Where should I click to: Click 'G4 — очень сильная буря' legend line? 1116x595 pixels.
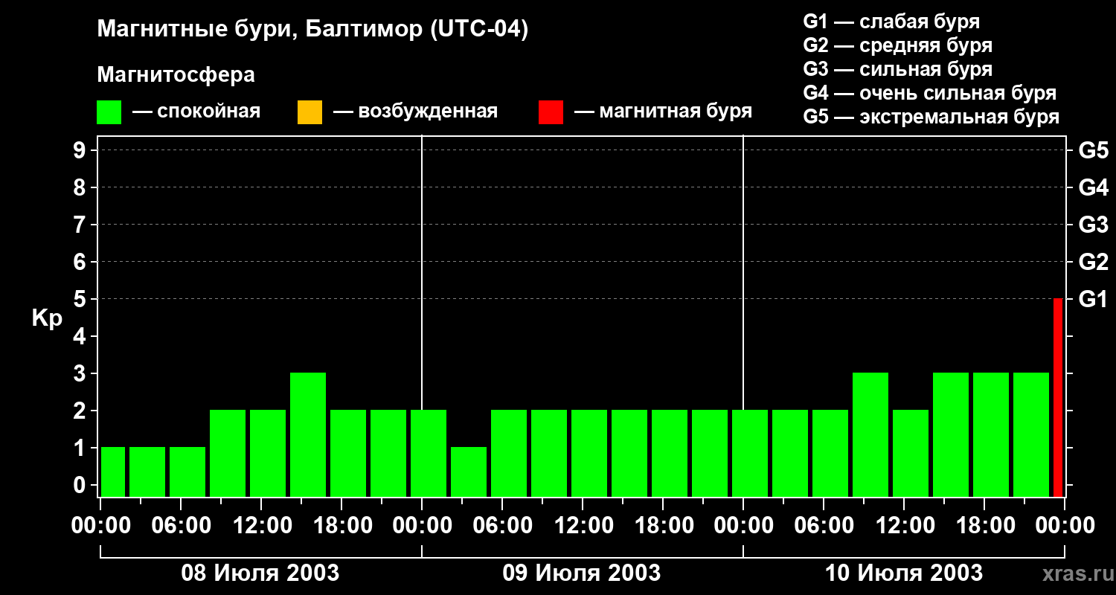(930, 93)
